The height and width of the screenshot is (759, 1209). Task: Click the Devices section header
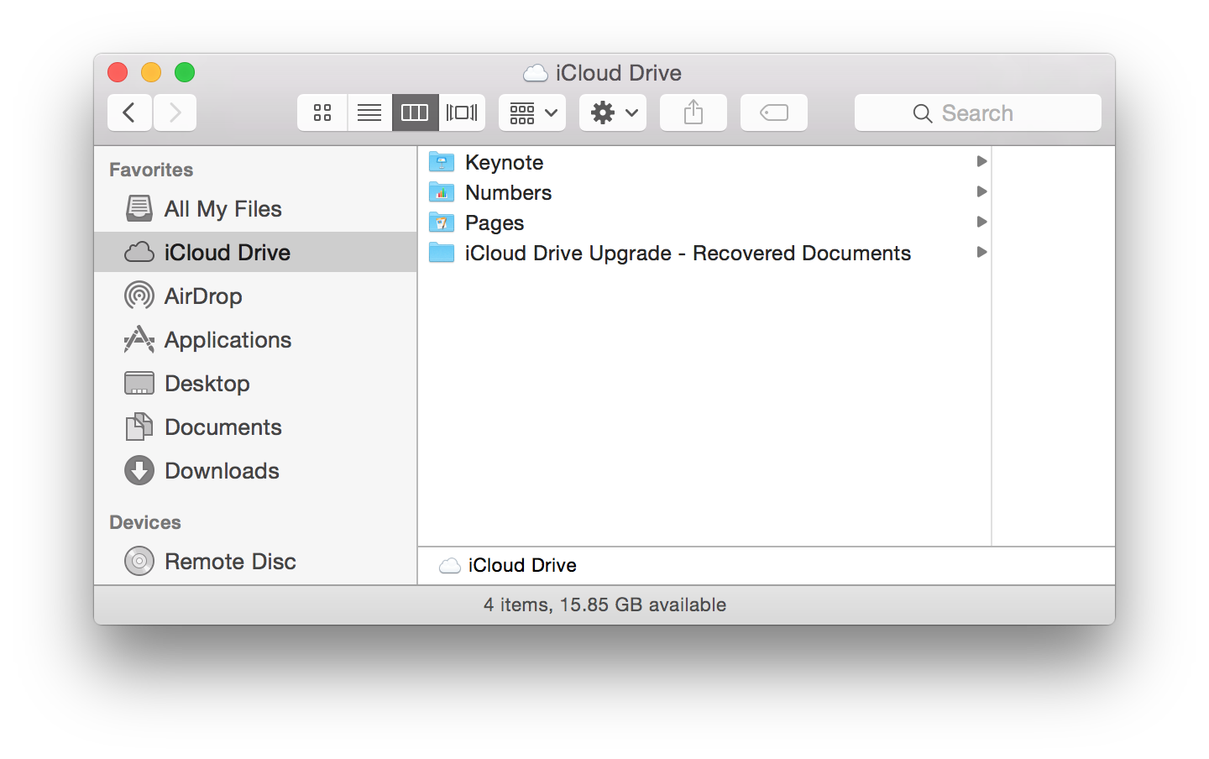coord(145,522)
